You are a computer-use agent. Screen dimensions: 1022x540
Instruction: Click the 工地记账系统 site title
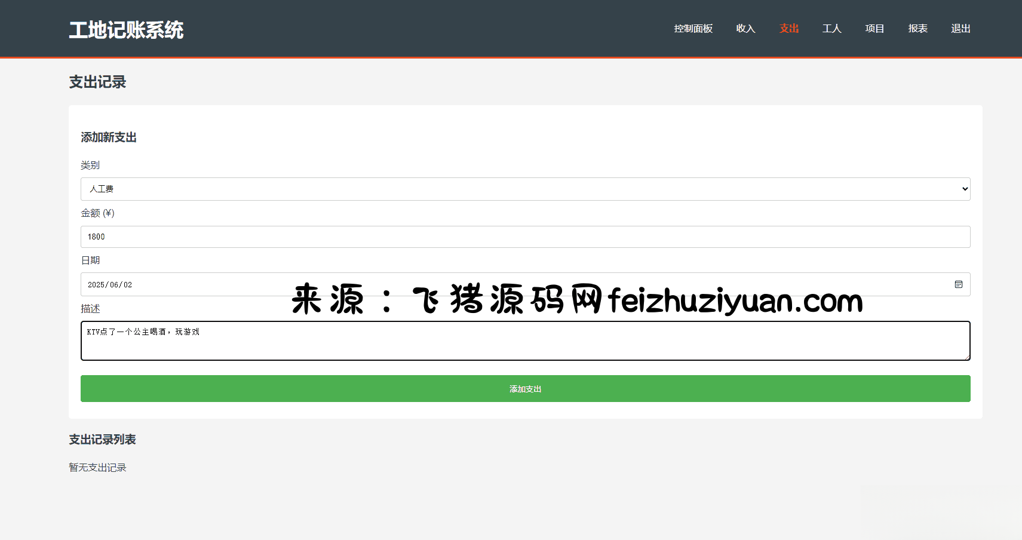click(127, 29)
